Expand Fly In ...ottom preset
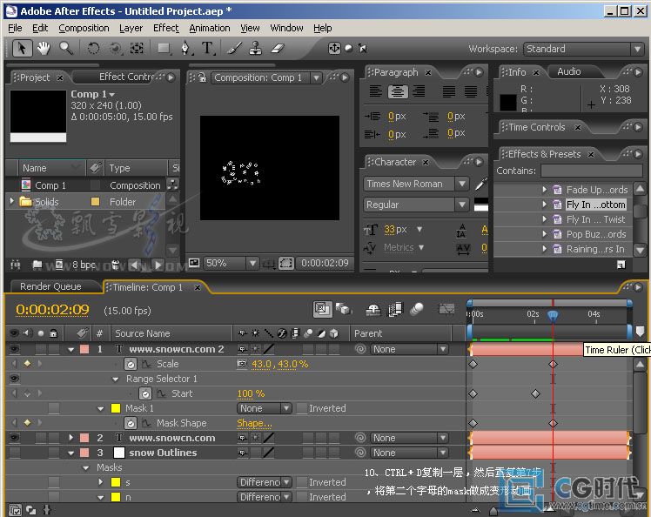The height and width of the screenshot is (517, 651). point(544,205)
